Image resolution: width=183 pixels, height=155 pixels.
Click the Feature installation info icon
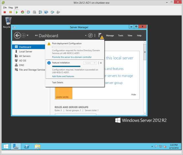point(49,63)
